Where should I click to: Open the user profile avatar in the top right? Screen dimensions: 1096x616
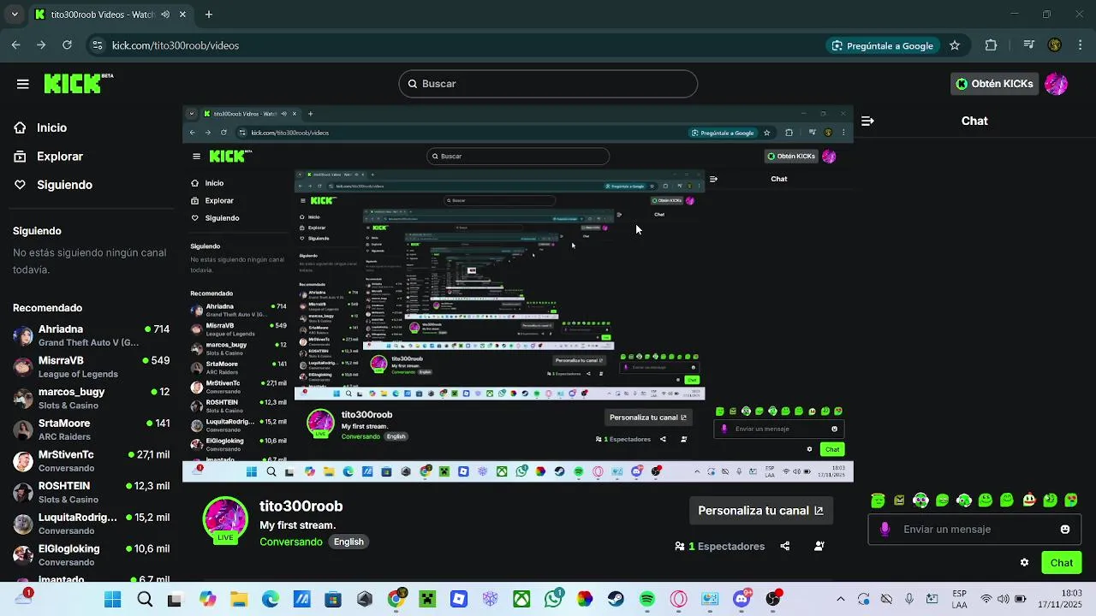(1056, 84)
